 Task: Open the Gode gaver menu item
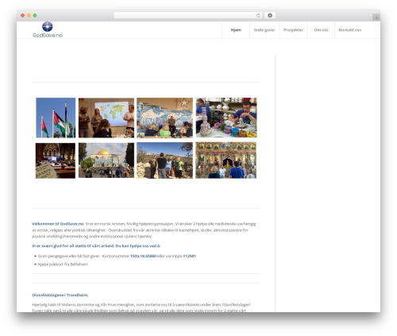(264, 30)
